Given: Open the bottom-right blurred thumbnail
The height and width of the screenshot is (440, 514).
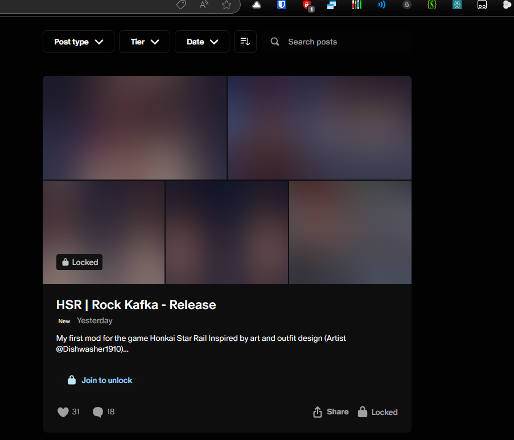Looking at the screenshot, I should [x=350, y=232].
